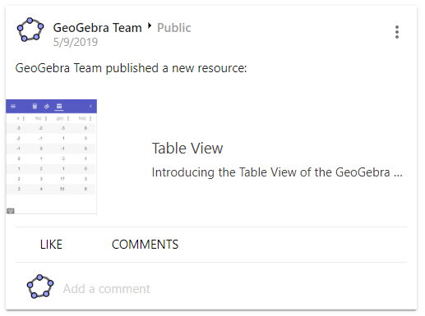
Task: Open the f(x) column three-dot menu
Action: [x=46, y=118]
